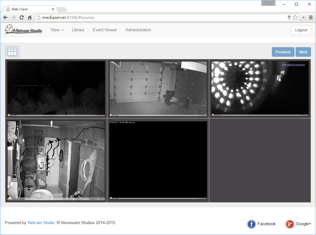Open the Library page

78,30
